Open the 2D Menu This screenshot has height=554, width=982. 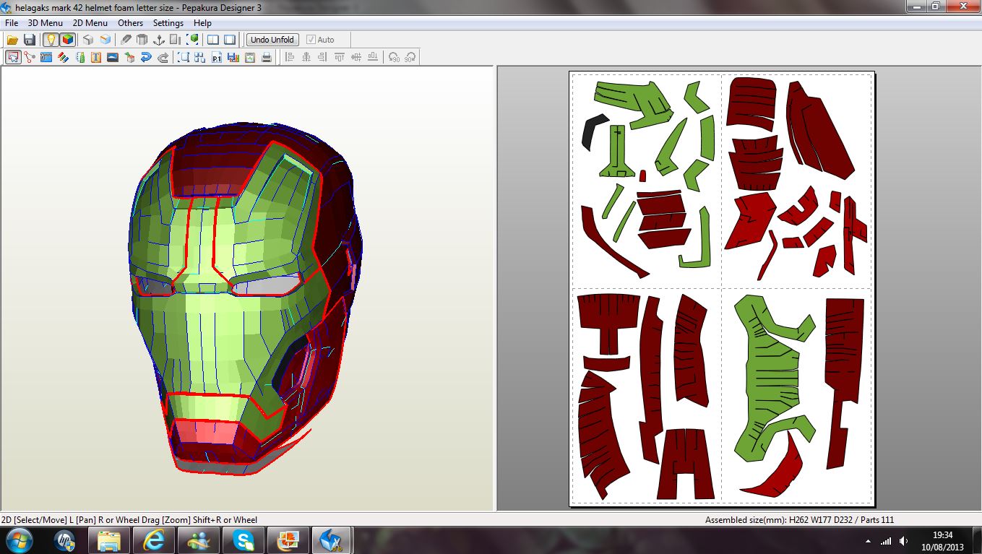(90, 23)
